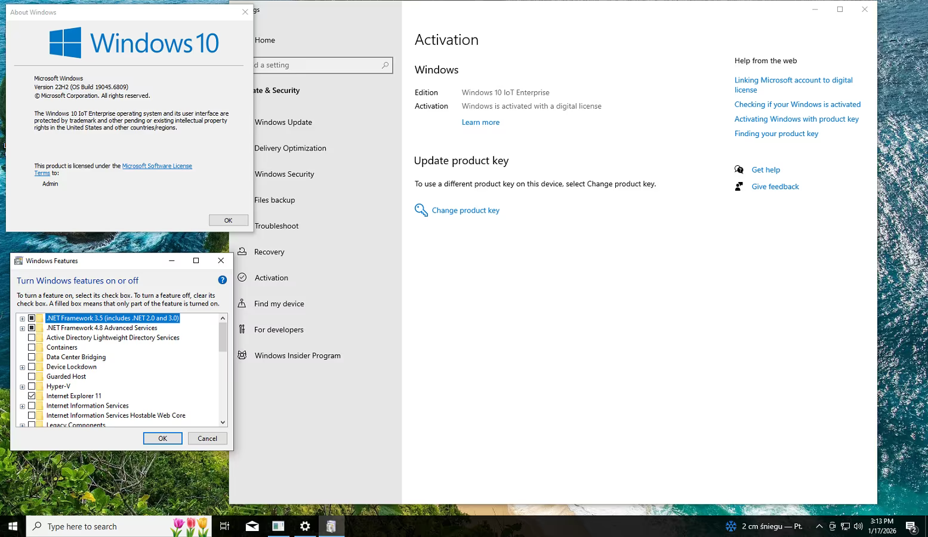Click OK in the About Windows dialog
Viewport: 928px width, 537px height.
point(229,220)
